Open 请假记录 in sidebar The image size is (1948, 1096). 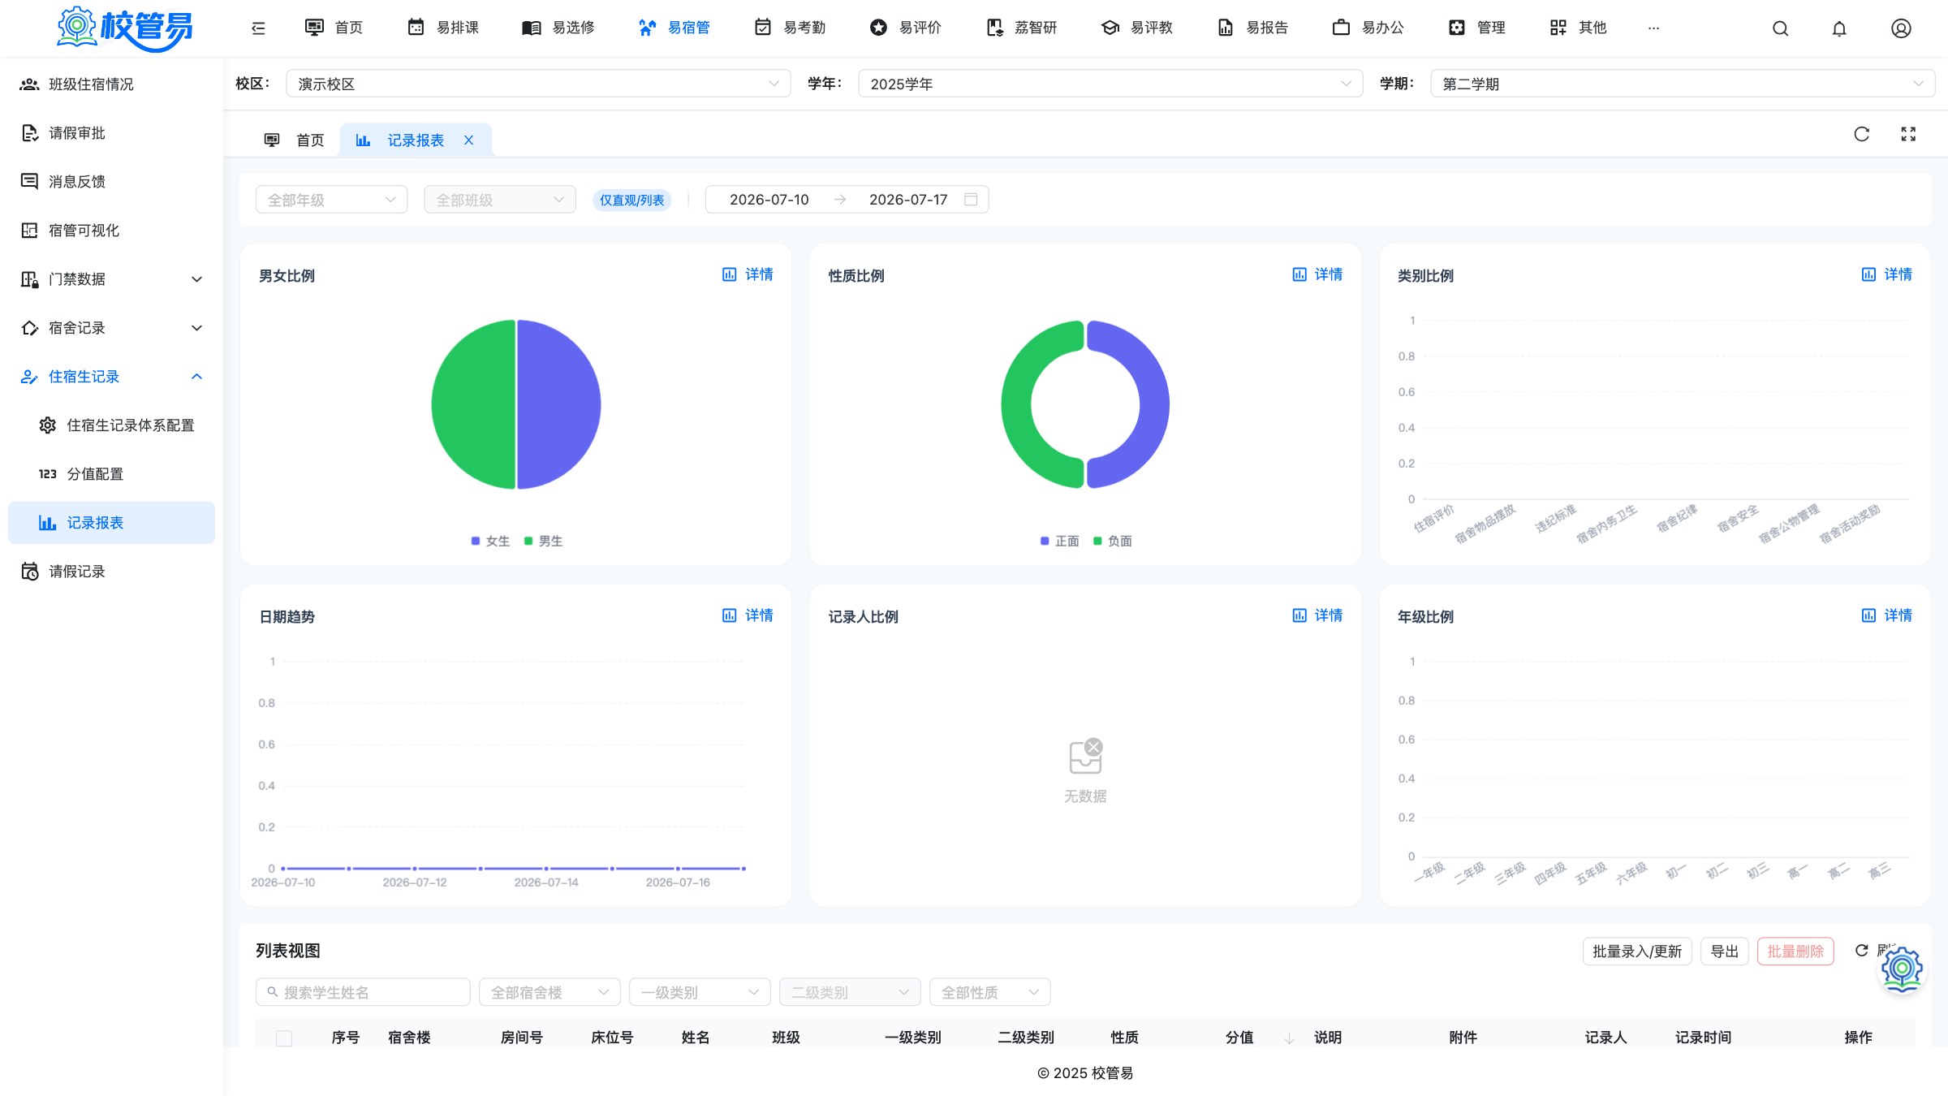click(111, 572)
